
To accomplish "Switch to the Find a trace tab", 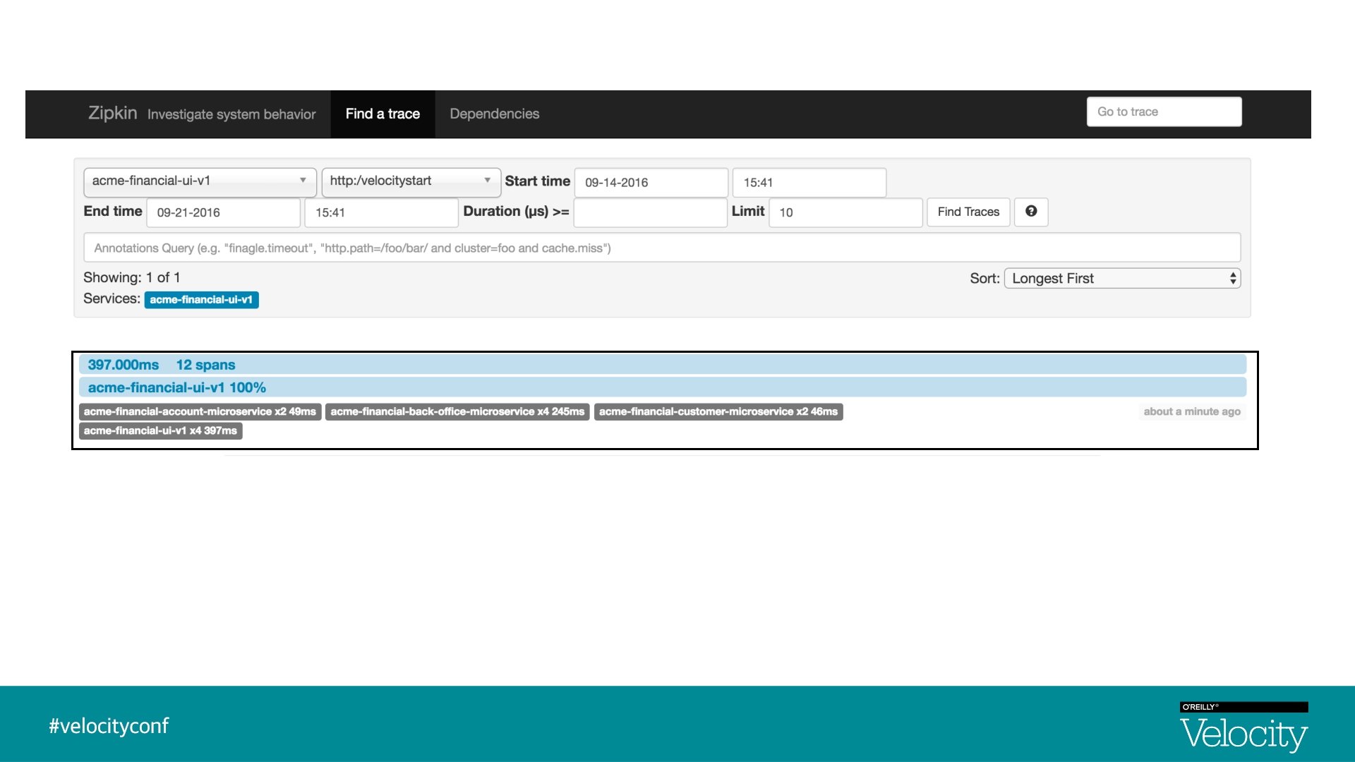I will pyautogui.click(x=383, y=114).
